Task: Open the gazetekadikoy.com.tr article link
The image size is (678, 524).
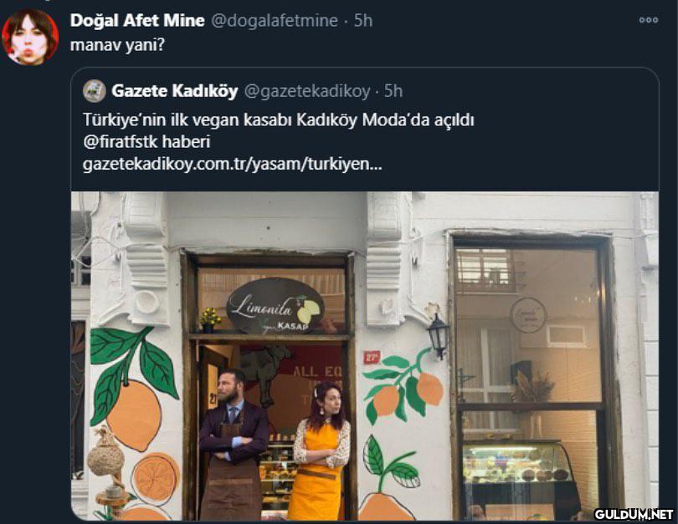Action: click(232, 164)
